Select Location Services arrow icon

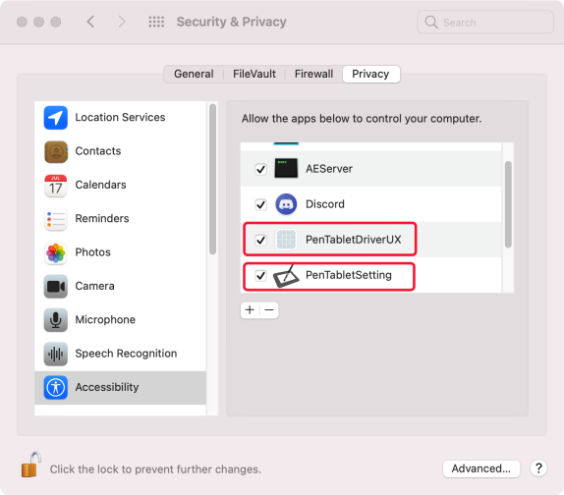coord(55,118)
